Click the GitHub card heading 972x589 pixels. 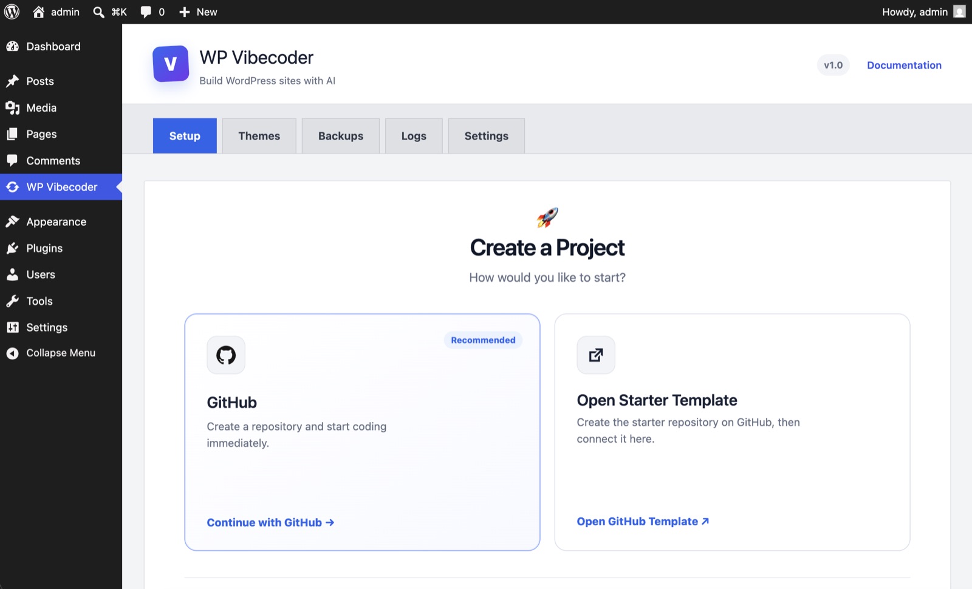[231, 403]
